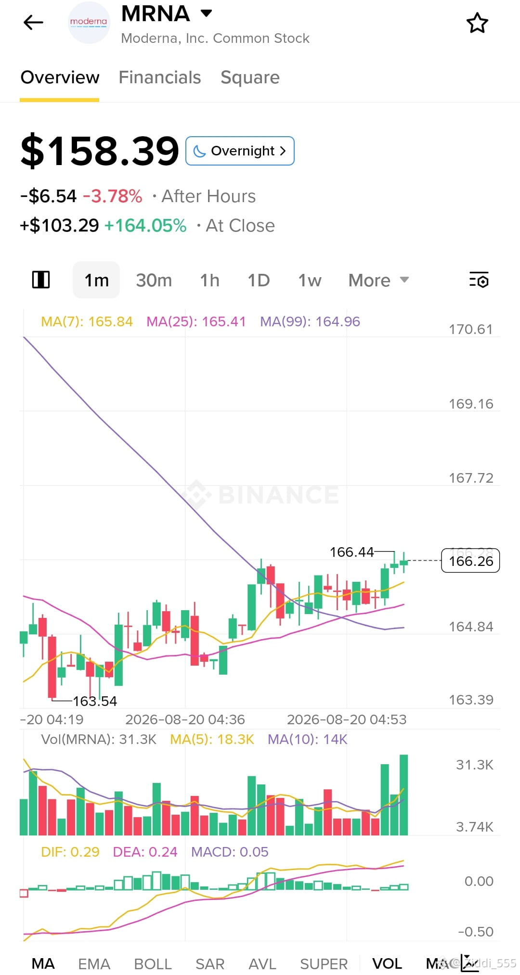This screenshot has width=520, height=975.
Task: Tap the tallest final volume bar
Action: [x=403, y=795]
